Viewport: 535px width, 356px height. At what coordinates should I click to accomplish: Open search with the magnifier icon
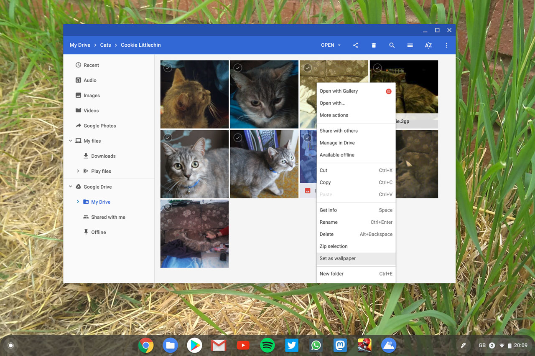[392, 45]
